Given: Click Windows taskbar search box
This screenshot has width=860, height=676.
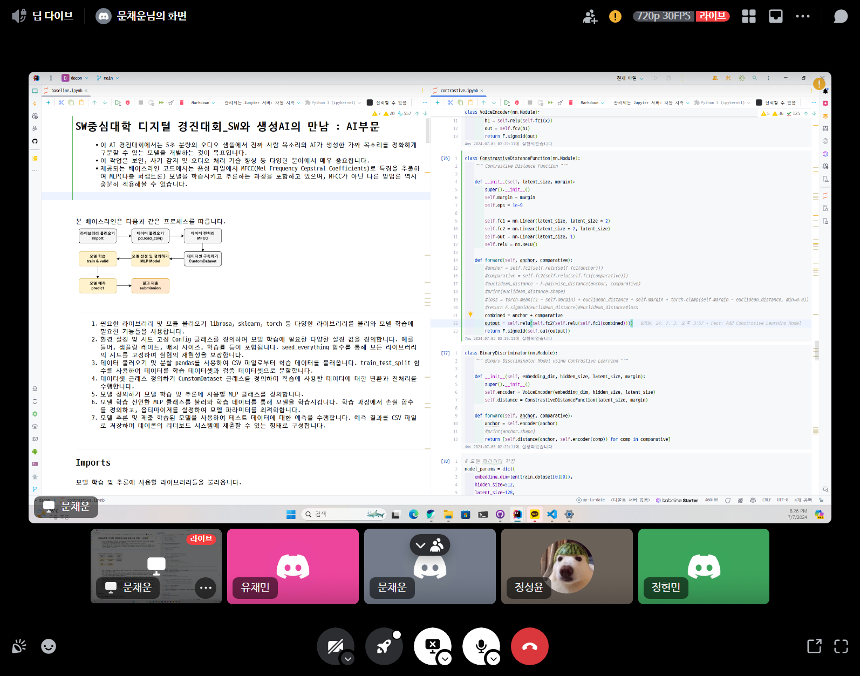Looking at the screenshot, I should click(344, 514).
